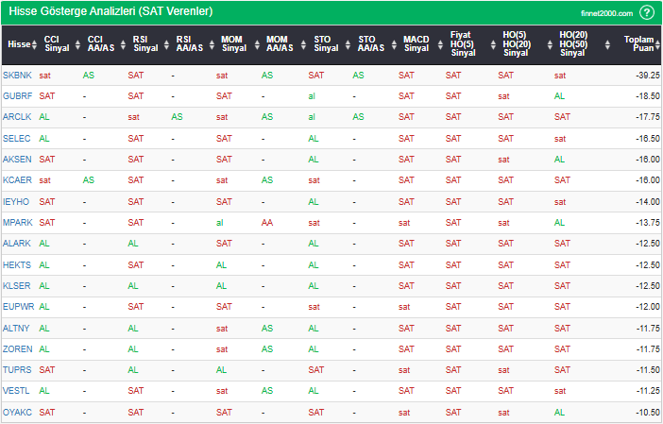Select SKBNK total score -39.25

(648, 76)
